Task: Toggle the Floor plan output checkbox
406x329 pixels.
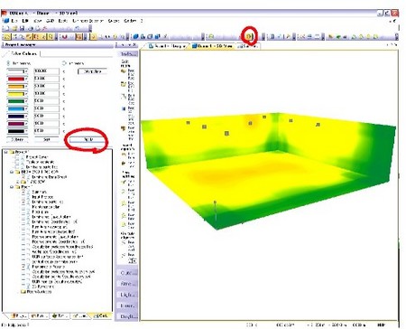Action: (23, 211)
